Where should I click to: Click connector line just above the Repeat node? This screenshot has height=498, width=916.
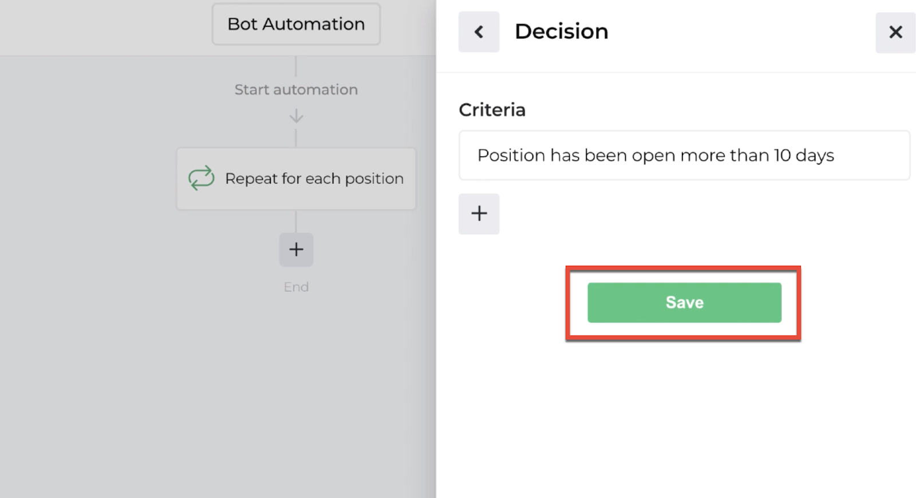pyautogui.click(x=296, y=139)
